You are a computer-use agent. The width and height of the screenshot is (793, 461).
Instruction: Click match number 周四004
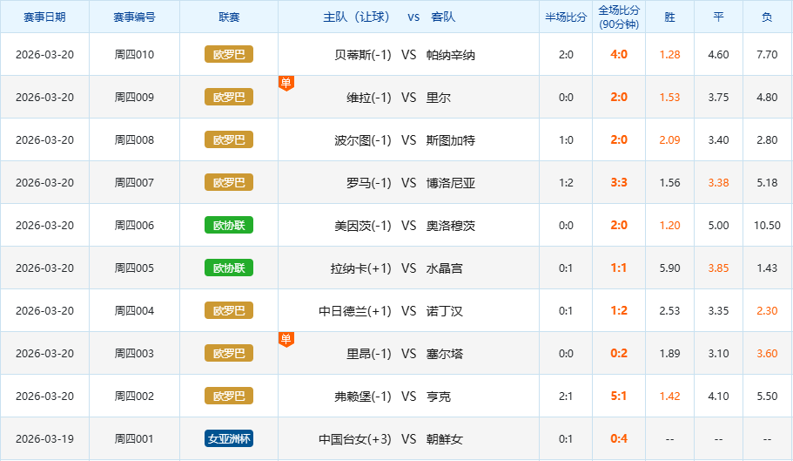[134, 310]
